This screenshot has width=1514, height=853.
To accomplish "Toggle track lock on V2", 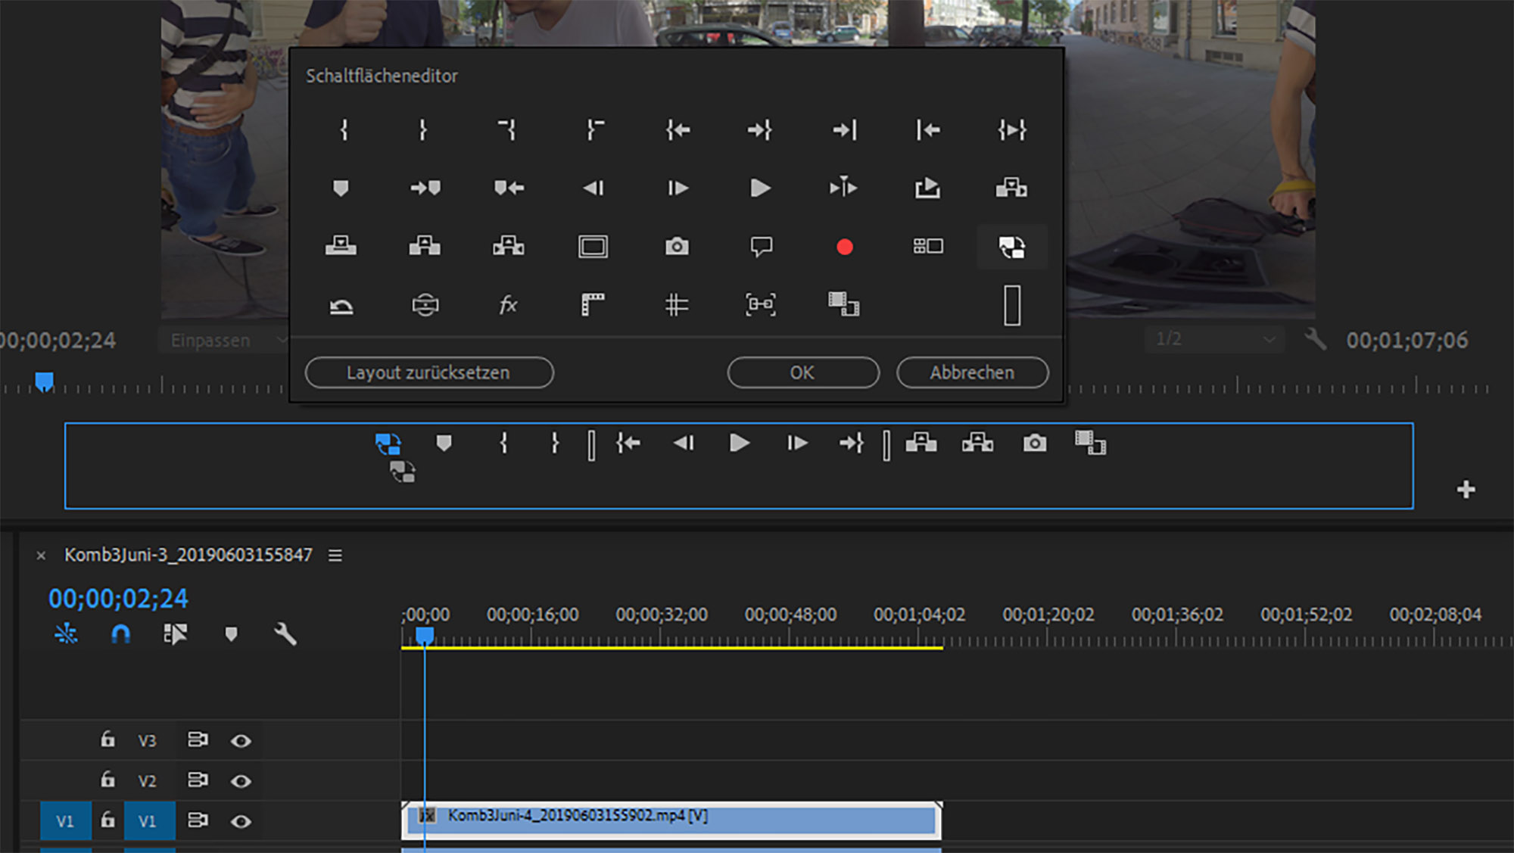I will pyautogui.click(x=107, y=780).
